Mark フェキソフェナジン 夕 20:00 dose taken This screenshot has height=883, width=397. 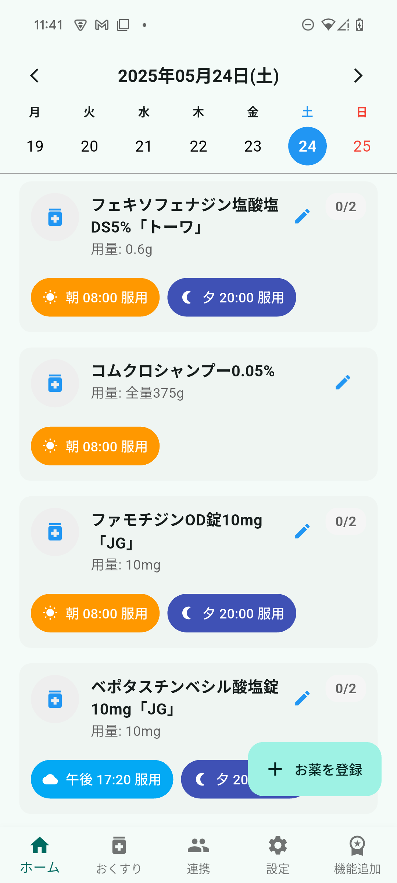point(232,297)
